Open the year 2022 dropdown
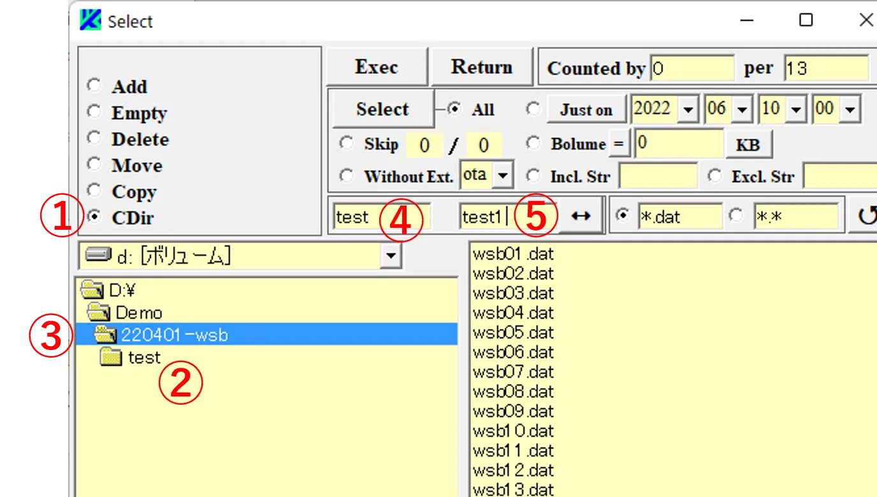Image resolution: width=877 pixels, height=497 pixels. [x=688, y=109]
